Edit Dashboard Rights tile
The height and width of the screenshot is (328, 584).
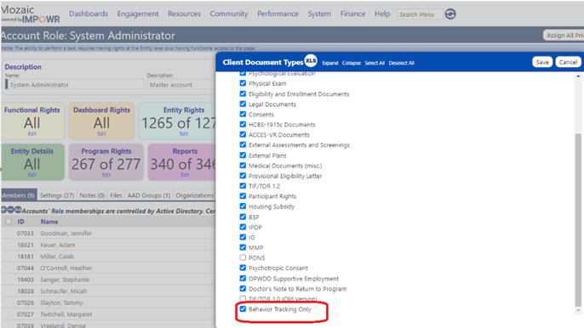(x=101, y=133)
